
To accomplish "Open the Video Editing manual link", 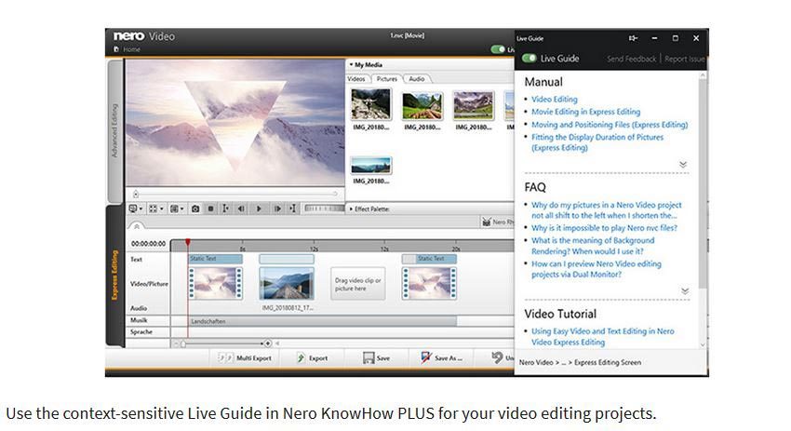I will (555, 100).
